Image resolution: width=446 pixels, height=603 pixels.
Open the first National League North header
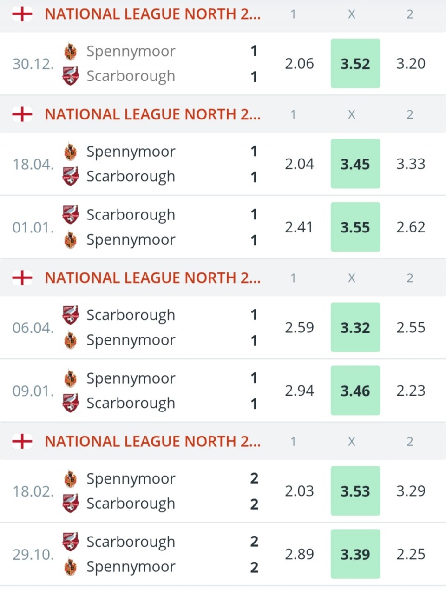pyautogui.click(x=152, y=14)
